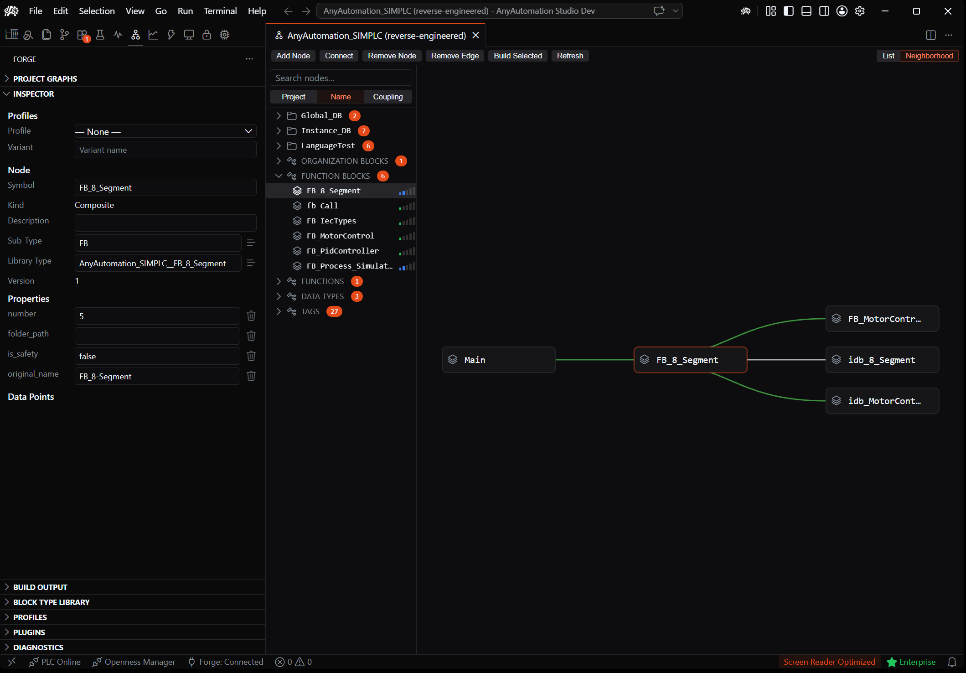The image size is (966, 673).
Task: Expand the Global_DB folder
Action: click(279, 116)
